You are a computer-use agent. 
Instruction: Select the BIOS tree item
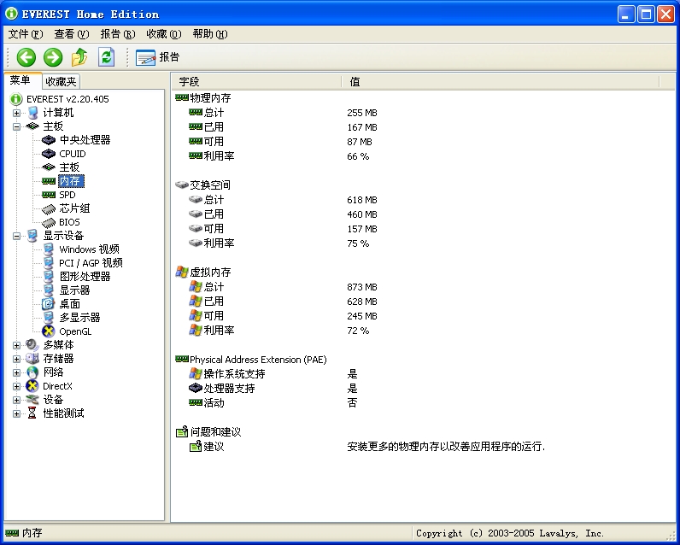click(x=69, y=222)
